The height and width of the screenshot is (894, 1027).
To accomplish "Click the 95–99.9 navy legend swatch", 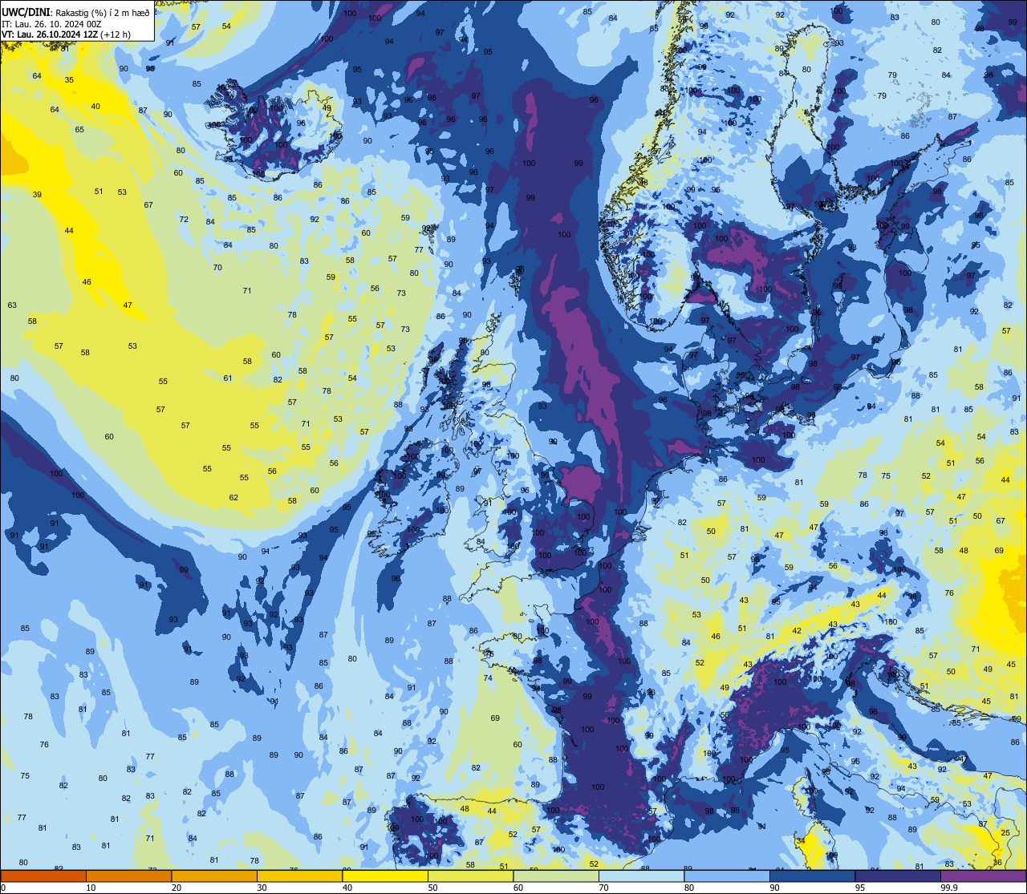I will coord(897,876).
